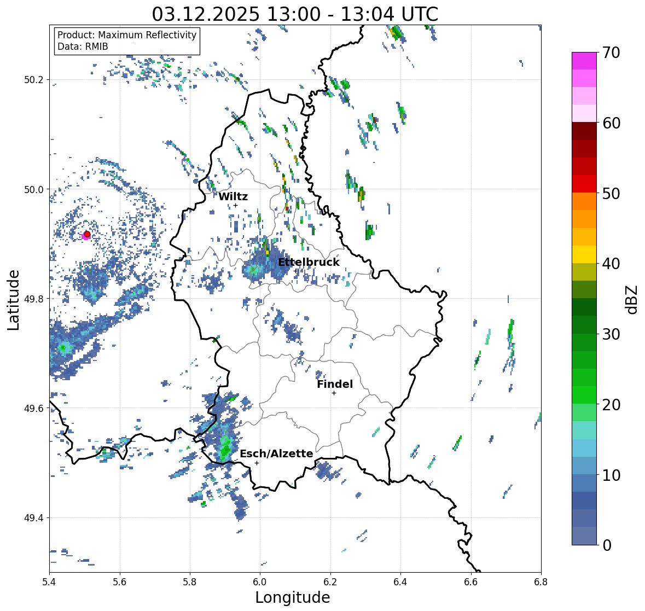Screen dimensions: 645x611
Task: Click latitude tick label 49.6
Action: [34, 408]
